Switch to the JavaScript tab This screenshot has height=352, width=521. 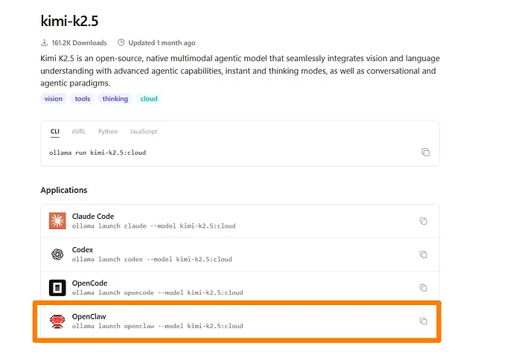point(144,132)
